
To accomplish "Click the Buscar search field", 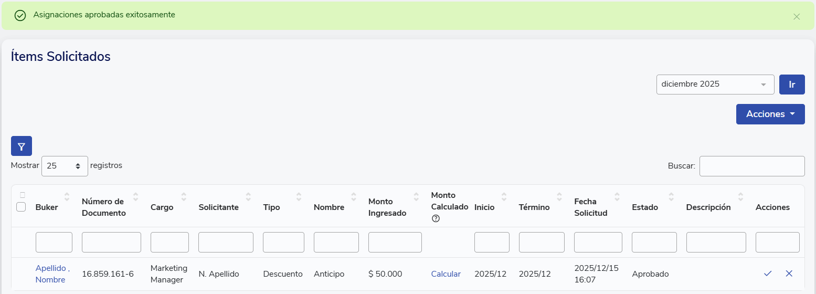I will pos(751,166).
